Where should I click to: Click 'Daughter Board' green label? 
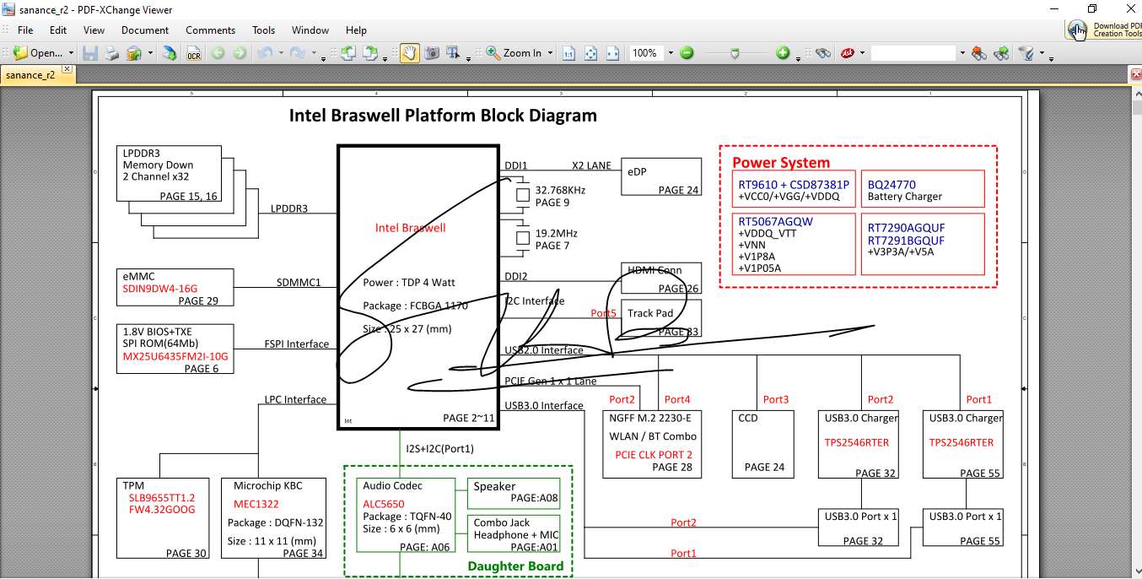click(515, 566)
